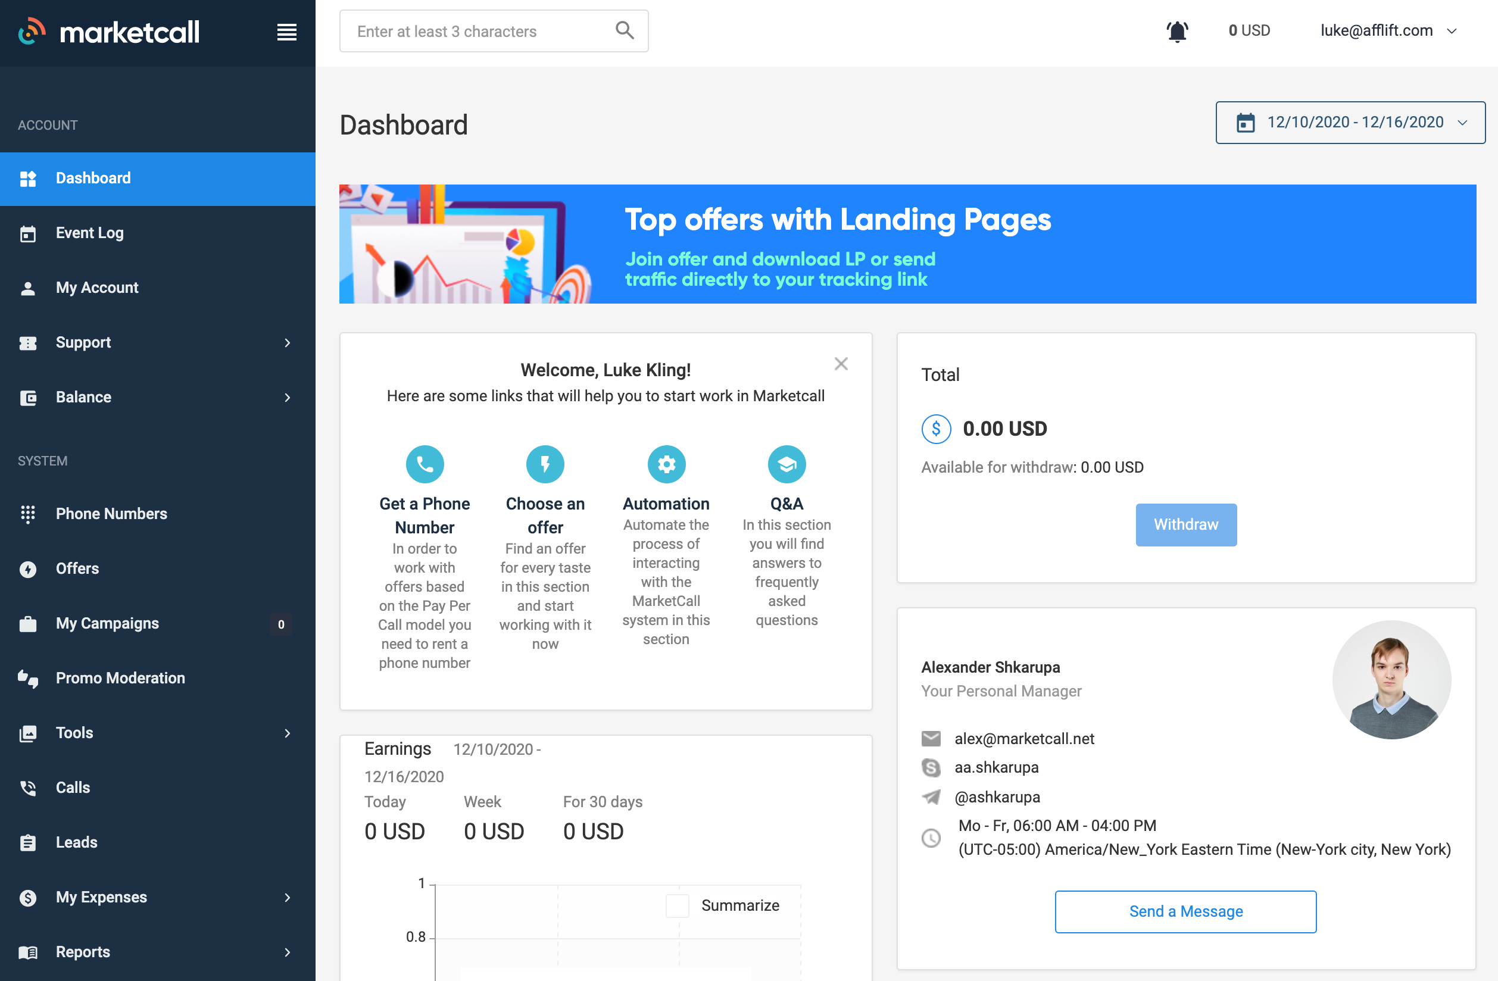Screen dimensions: 1498x981
Task: Click the Phone Numbers dialpad icon
Action: tap(28, 514)
